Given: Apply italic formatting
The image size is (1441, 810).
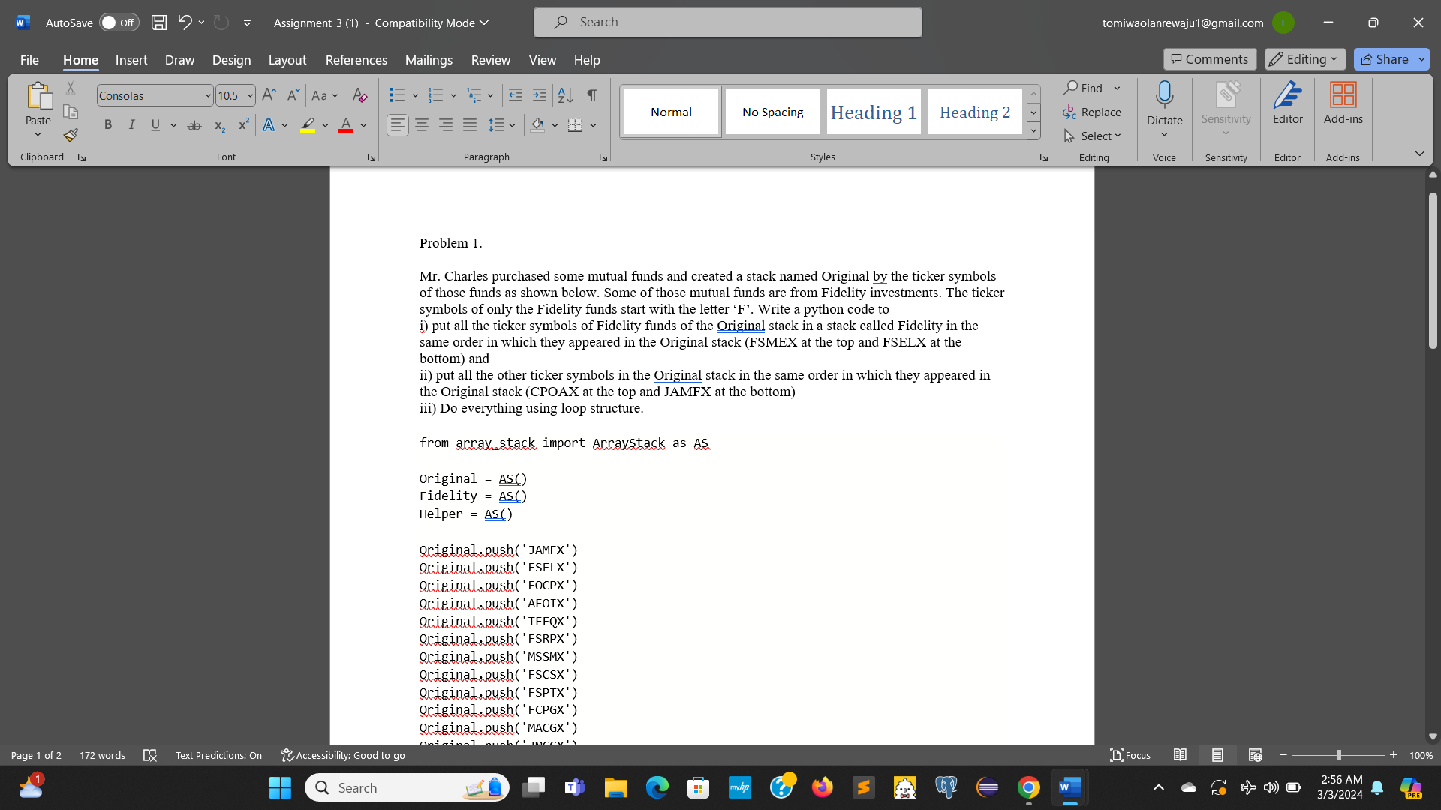Looking at the screenshot, I should tap(132, 125).
